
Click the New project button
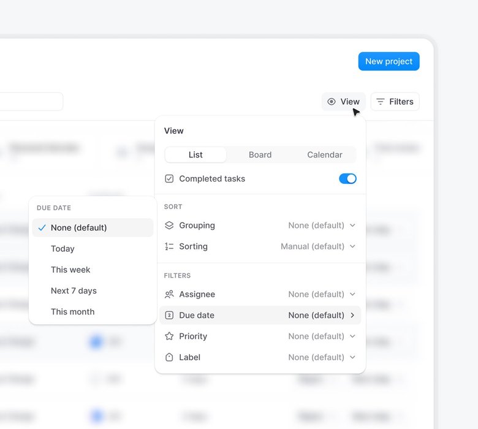click(389, 61)
